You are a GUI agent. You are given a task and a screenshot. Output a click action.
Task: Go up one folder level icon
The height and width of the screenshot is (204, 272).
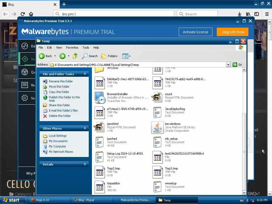tap(75, 56)
